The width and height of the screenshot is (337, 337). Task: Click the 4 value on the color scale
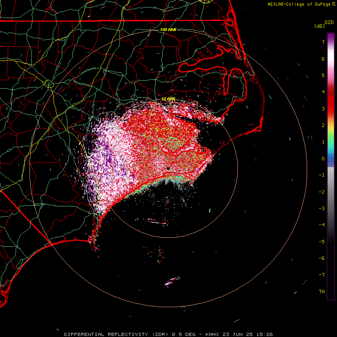(323, 92)
